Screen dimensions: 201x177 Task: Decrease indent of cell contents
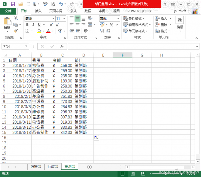tap(72, 31)
